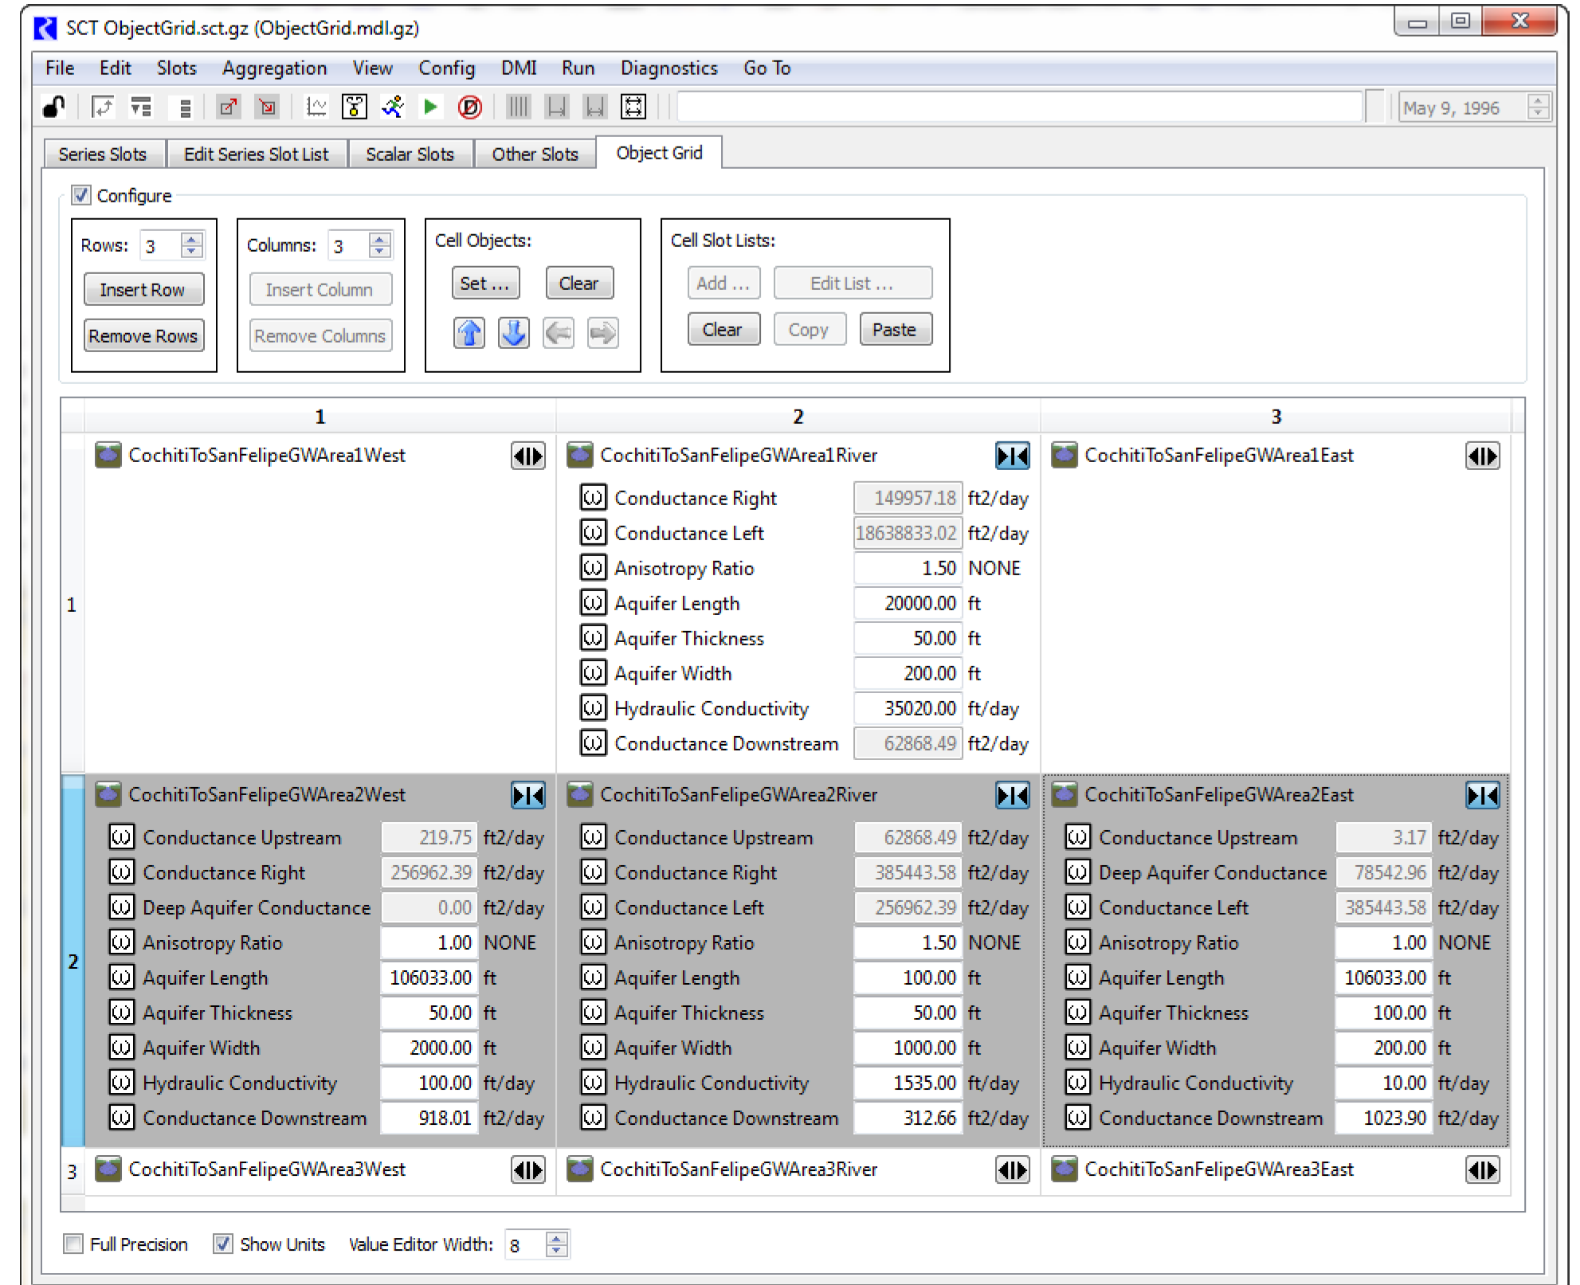Viewport: 1580px width, 1285px height.
Task: Click the running man simulation icon
Action: coord(393,107)
